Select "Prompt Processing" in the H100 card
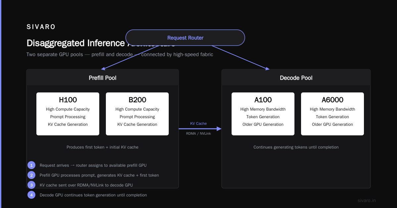The height and width of the screenshot is (208, 397). point(68,117)
